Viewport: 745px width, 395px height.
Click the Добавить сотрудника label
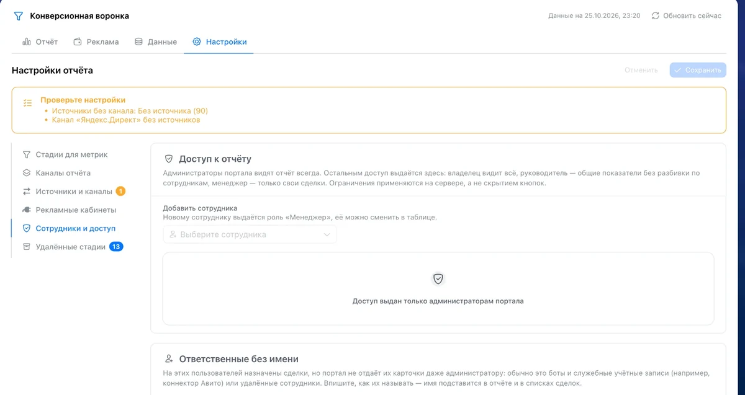(200, 208)
